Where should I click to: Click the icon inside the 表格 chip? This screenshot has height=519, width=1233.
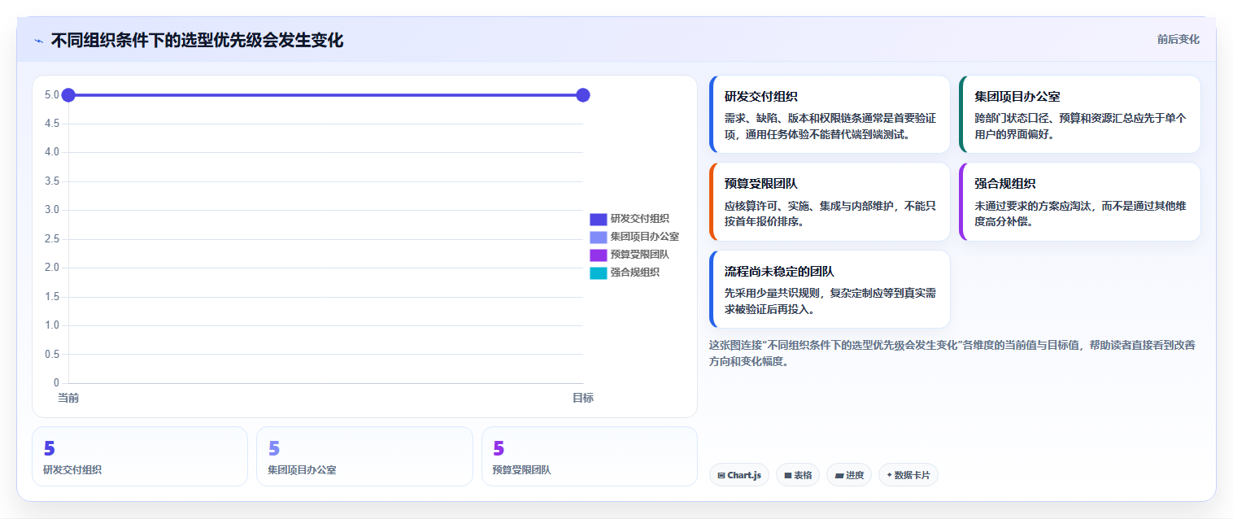coord(788,475)
